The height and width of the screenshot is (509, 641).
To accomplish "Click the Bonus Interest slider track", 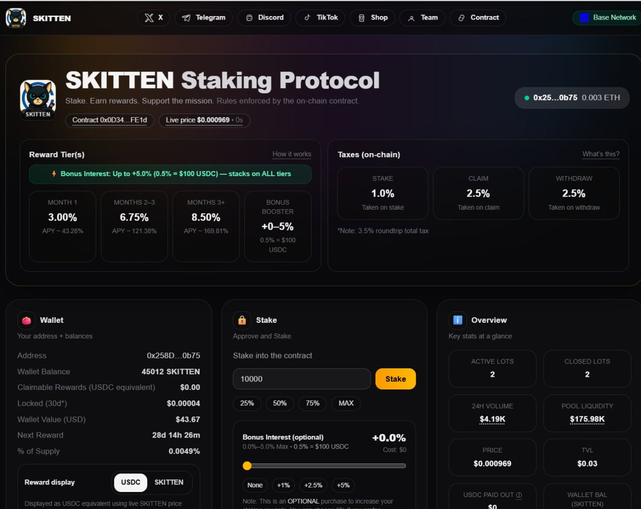I will (324, 466).
